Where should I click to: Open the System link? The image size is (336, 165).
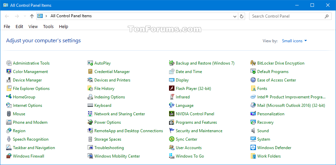point(264,139)
